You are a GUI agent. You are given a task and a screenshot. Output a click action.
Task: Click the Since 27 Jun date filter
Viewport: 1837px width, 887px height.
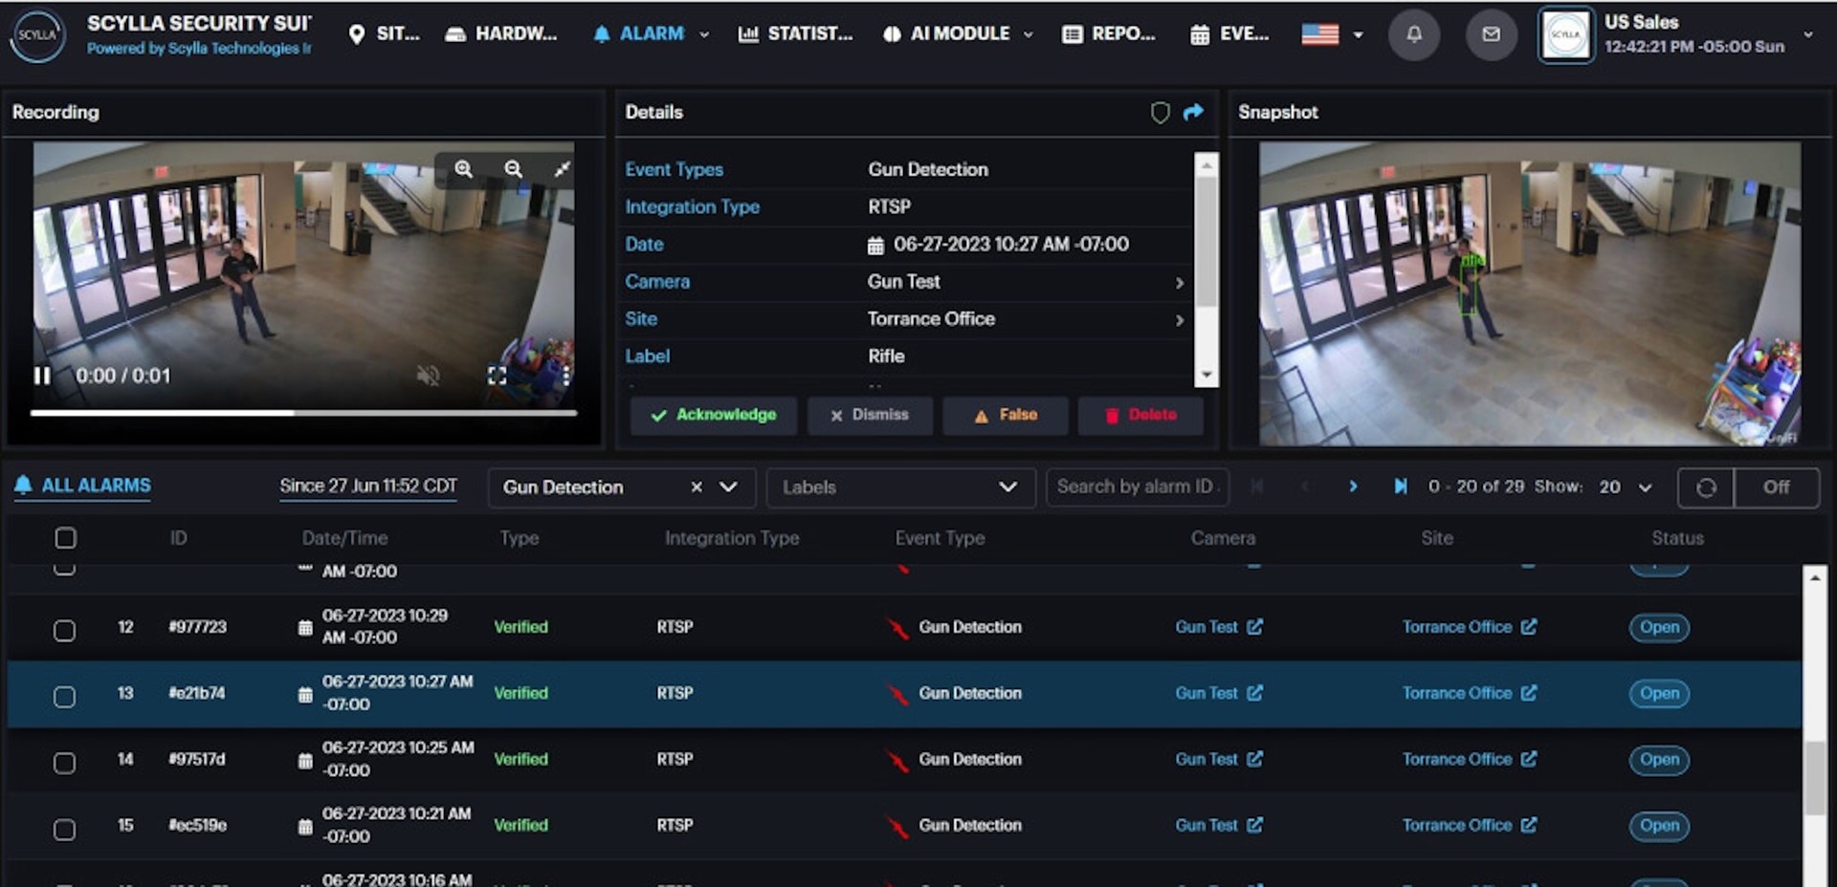[x=368, y=487]
